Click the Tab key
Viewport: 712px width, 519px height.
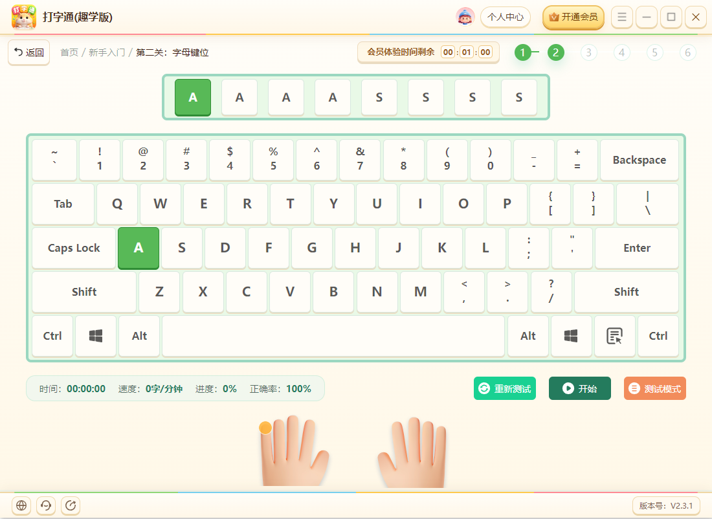(x=63, y=204)
